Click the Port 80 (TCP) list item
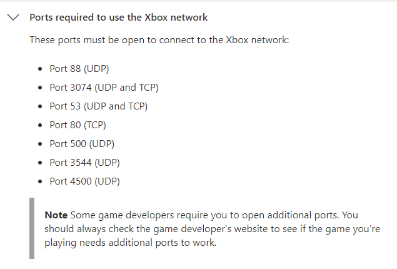Image resolution: width=397 pixels, height=269 pixels. point(78,125)
